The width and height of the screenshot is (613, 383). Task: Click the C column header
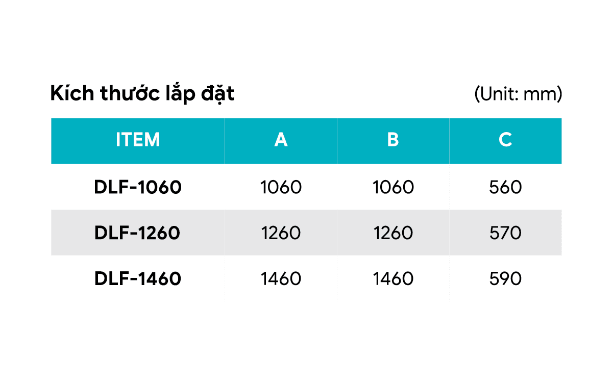(505, 140)
